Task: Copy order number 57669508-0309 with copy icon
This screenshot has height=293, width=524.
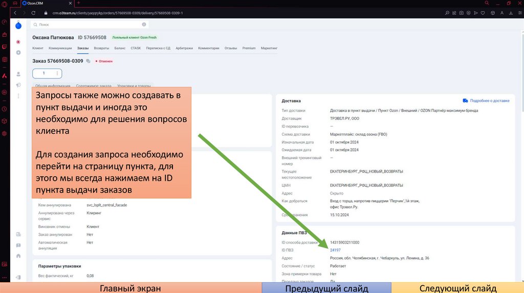Action: tap(88, 61)
